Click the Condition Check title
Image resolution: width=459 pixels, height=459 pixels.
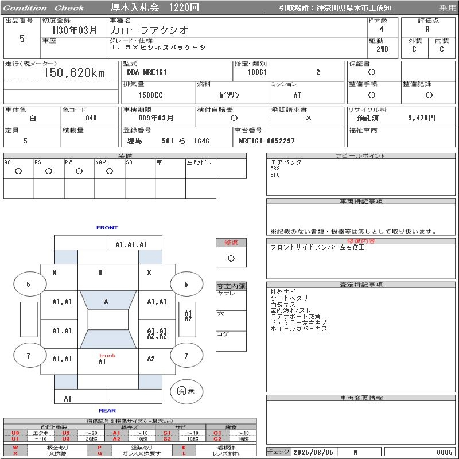[44, 8]
